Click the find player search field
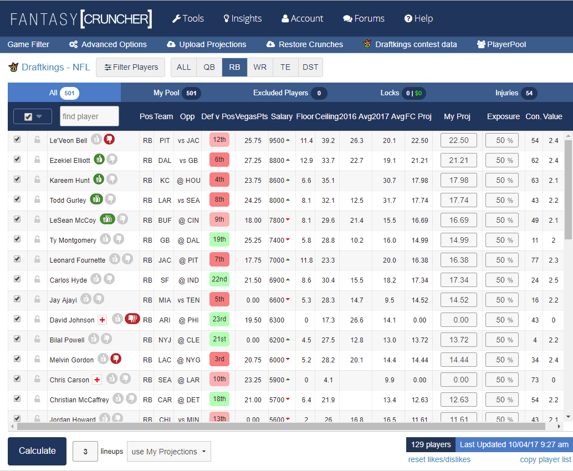This screenshot has width=573, height=471. click(90, 116)
